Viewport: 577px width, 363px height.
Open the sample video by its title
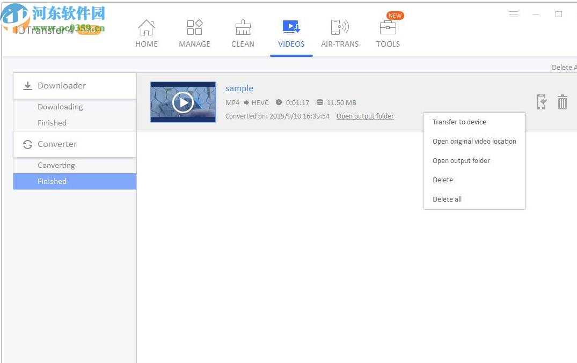tap(239, 88)
